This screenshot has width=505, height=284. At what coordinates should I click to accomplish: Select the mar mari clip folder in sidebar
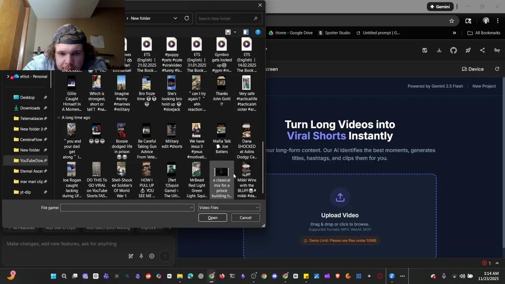coord(31,181)
